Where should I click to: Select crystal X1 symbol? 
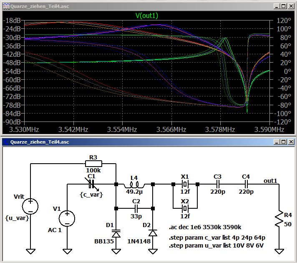click(x=185, y=184)
